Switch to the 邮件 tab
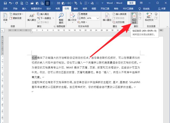The height and width of the screenshot is (123, 170). click(x=76, y=9)
